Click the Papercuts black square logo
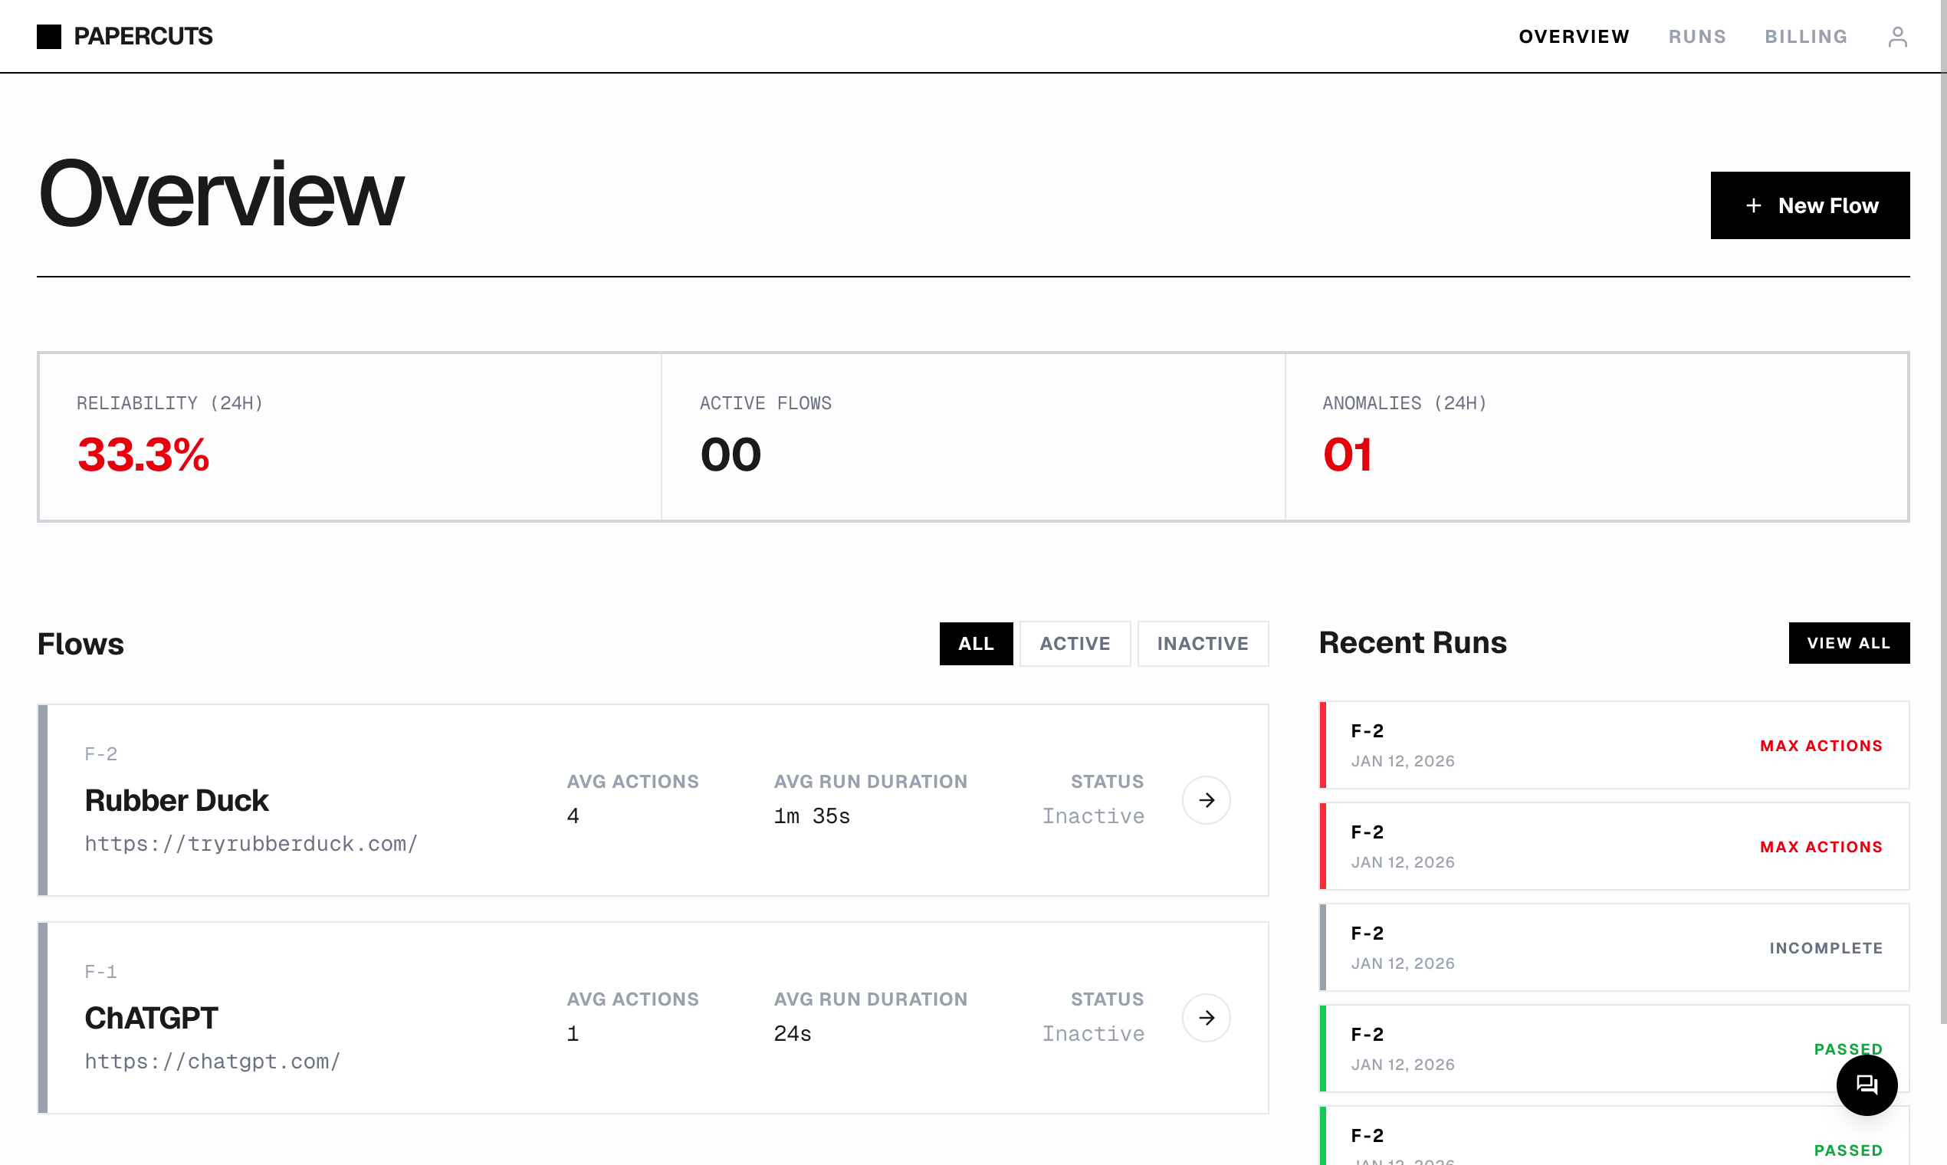 [x=49, y=37]
